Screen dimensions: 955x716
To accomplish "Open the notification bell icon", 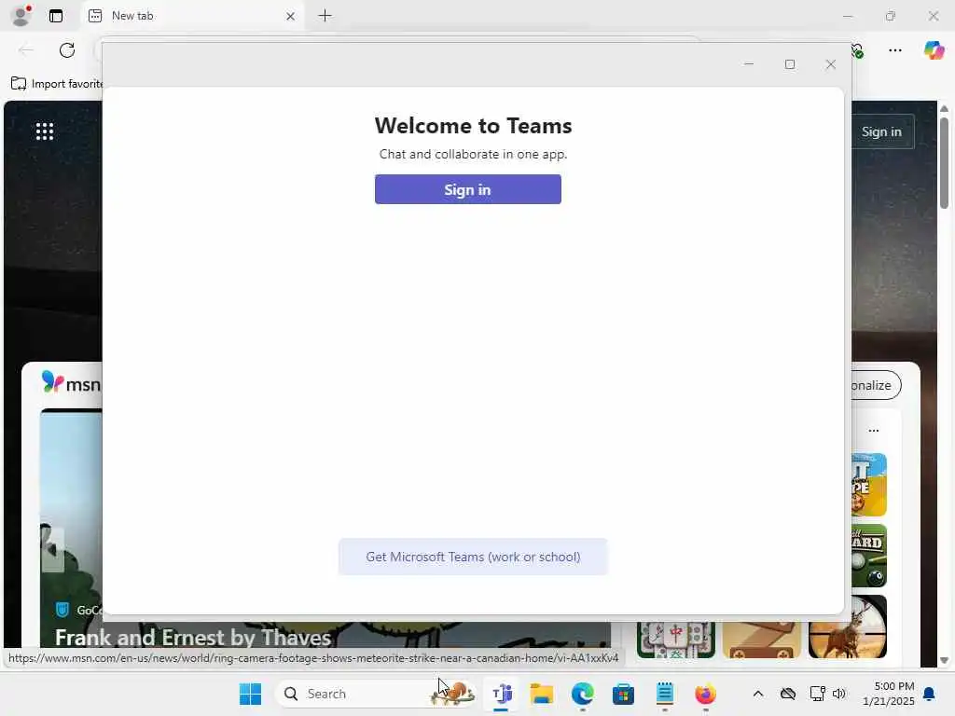I will pos(930,694).
